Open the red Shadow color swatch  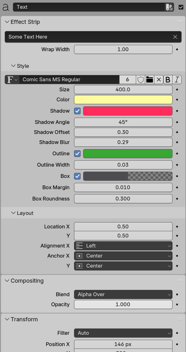(x=128, y=111)
